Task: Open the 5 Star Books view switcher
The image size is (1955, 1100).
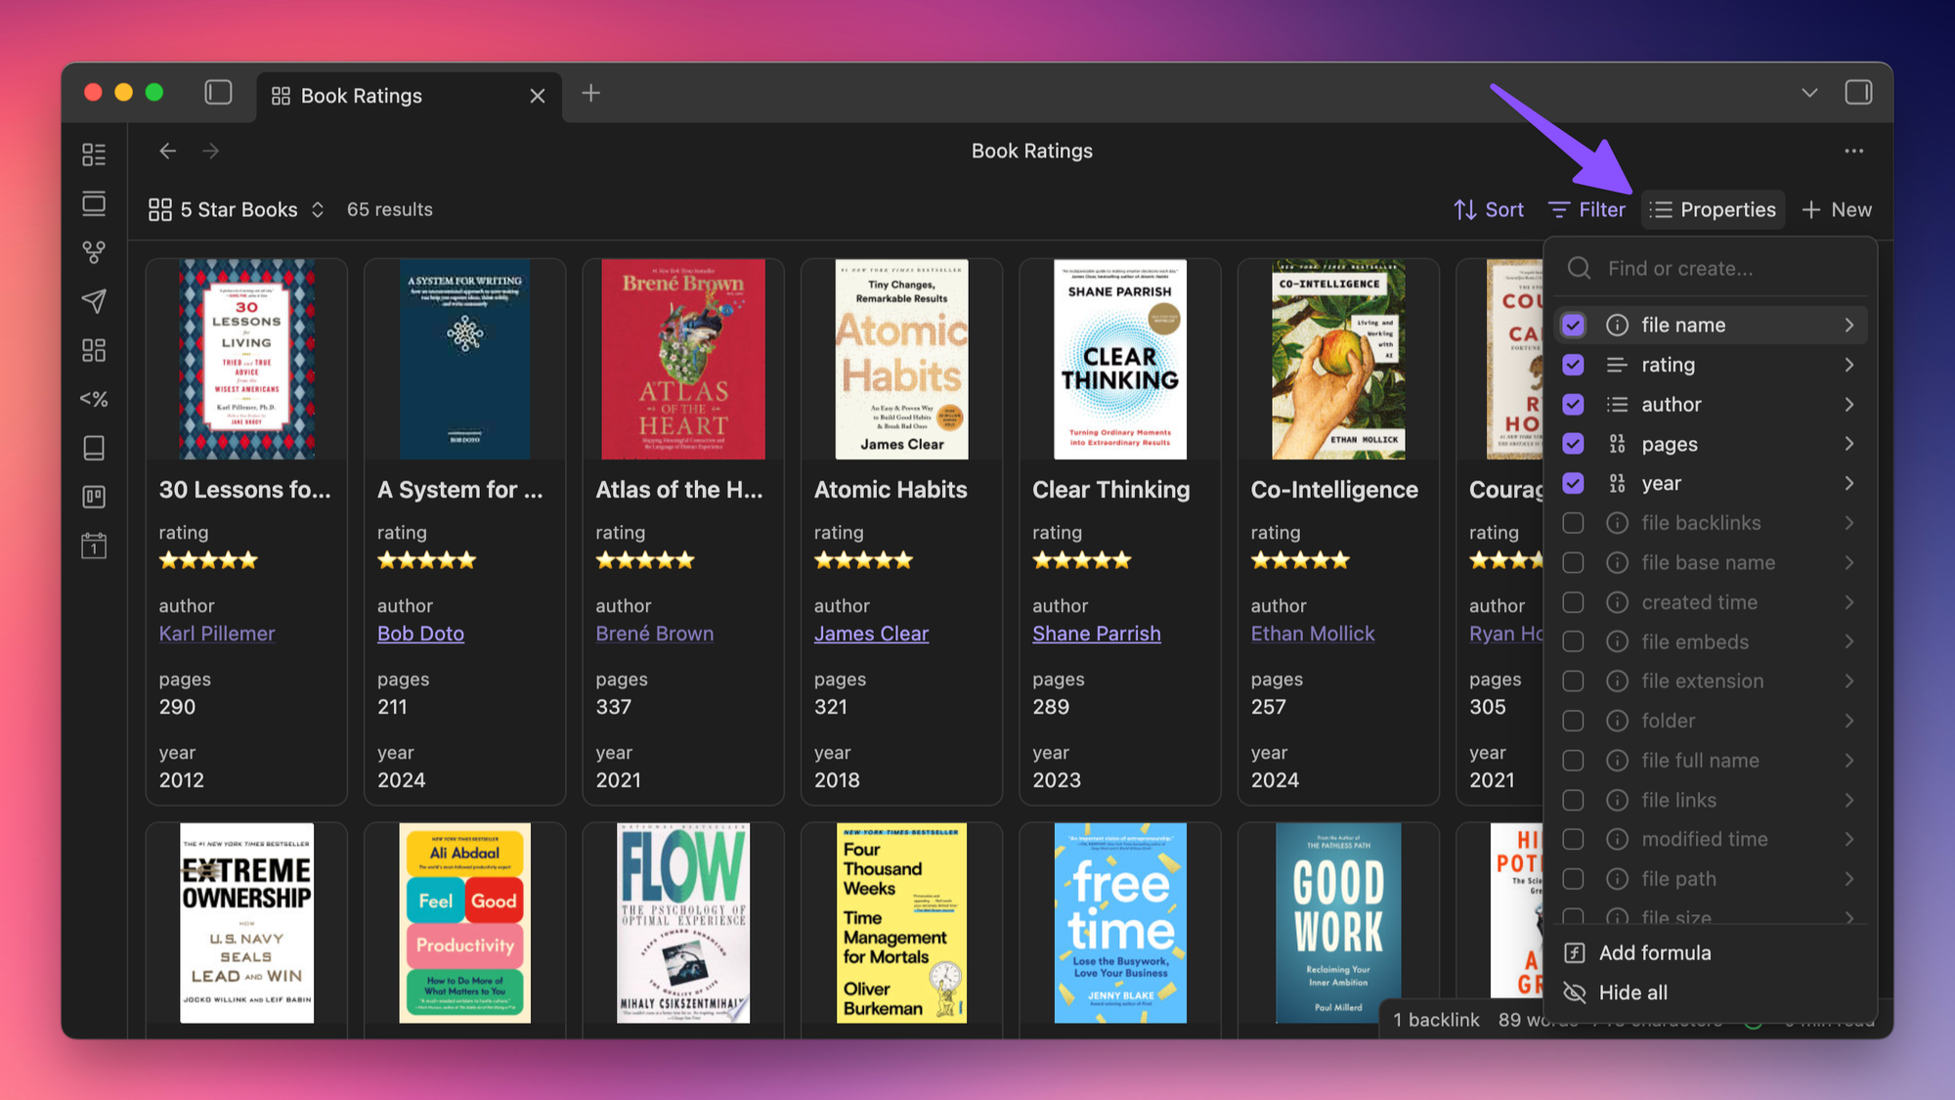Action: pos(237,209)
